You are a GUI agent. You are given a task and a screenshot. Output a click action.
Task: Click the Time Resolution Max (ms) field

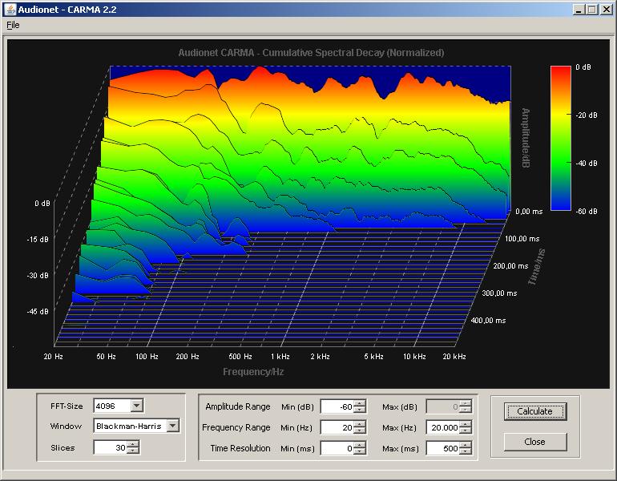[x=442, y=448]
